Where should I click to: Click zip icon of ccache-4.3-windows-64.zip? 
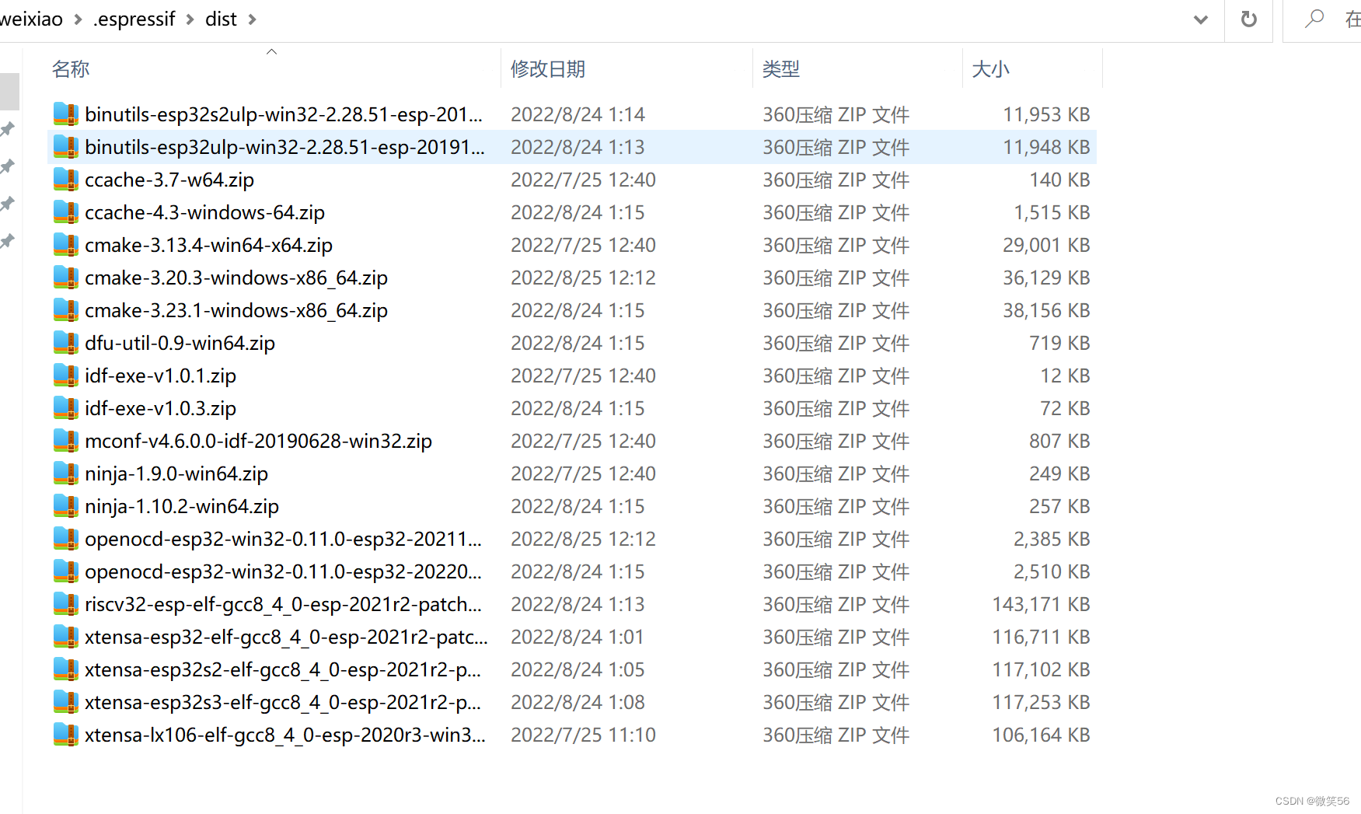point(66,212)
